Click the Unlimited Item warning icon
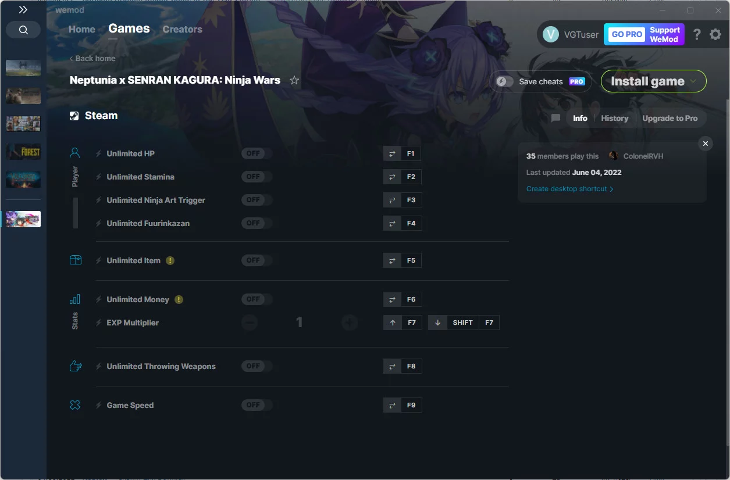The width and height of the screenshot is (730, 480). tap(170, 260)
